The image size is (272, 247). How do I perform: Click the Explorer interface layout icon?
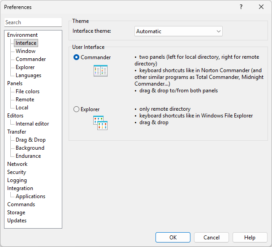coord(100,122)
